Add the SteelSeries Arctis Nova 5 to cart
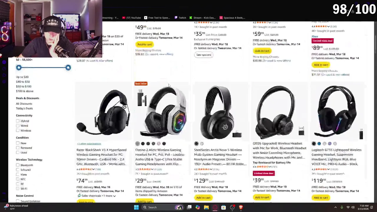This screenshot has width=377, height=212. click(x=203, y=198)
